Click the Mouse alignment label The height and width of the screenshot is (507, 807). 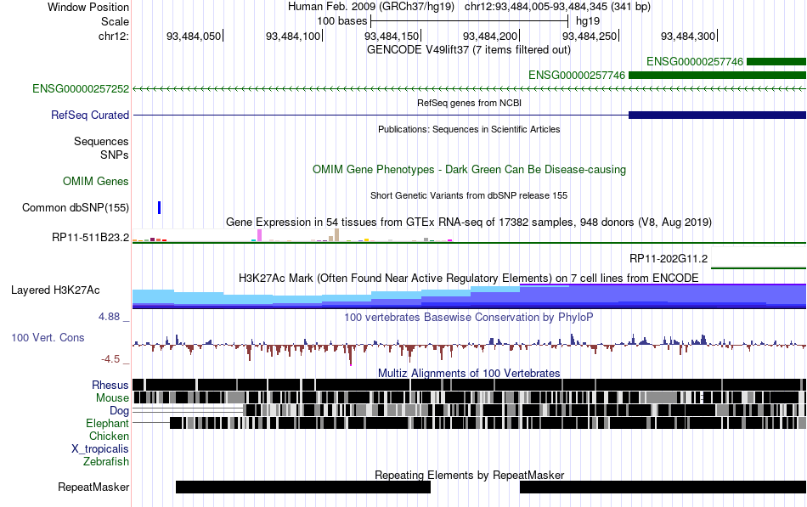(112, 398)
